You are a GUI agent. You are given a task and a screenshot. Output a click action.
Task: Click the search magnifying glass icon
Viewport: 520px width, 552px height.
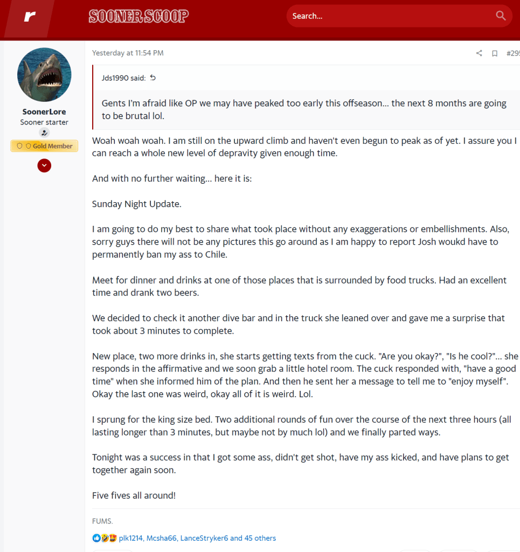[501, 16]
